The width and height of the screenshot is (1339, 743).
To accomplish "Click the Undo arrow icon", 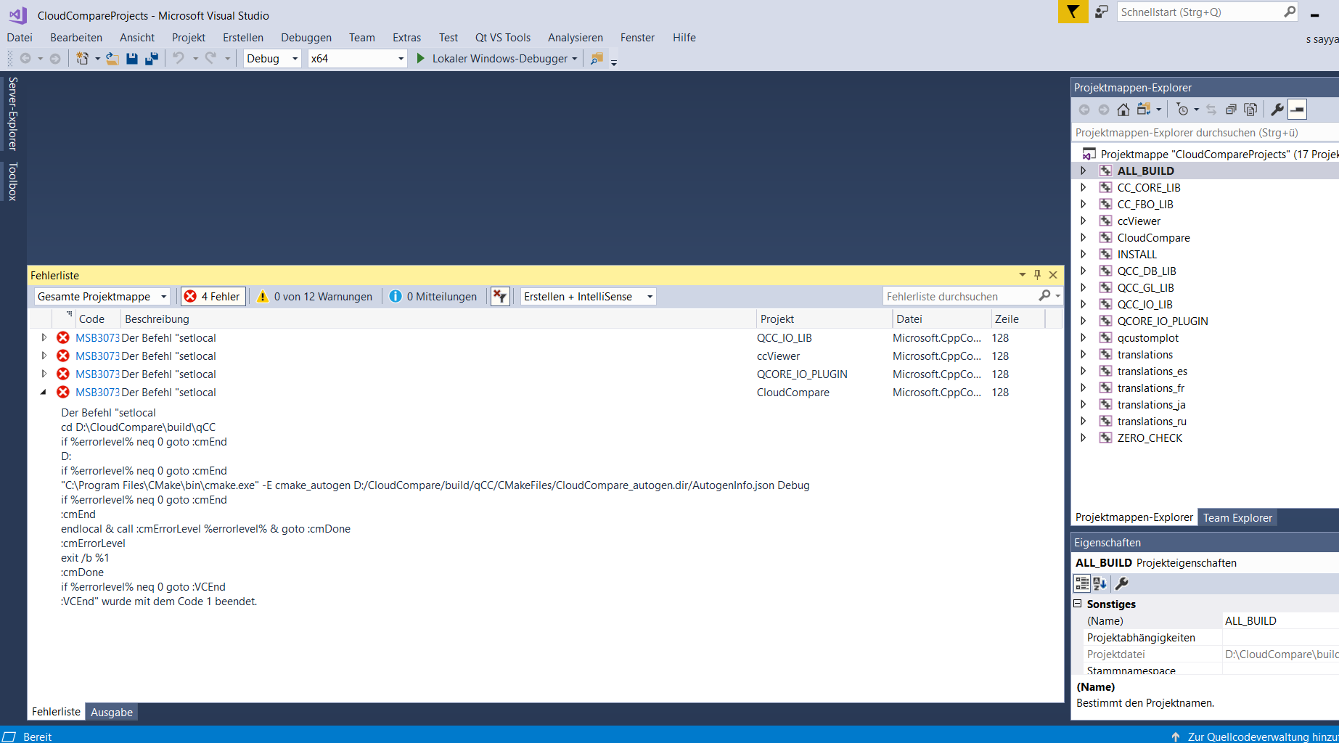I will (x=179, y=58).
